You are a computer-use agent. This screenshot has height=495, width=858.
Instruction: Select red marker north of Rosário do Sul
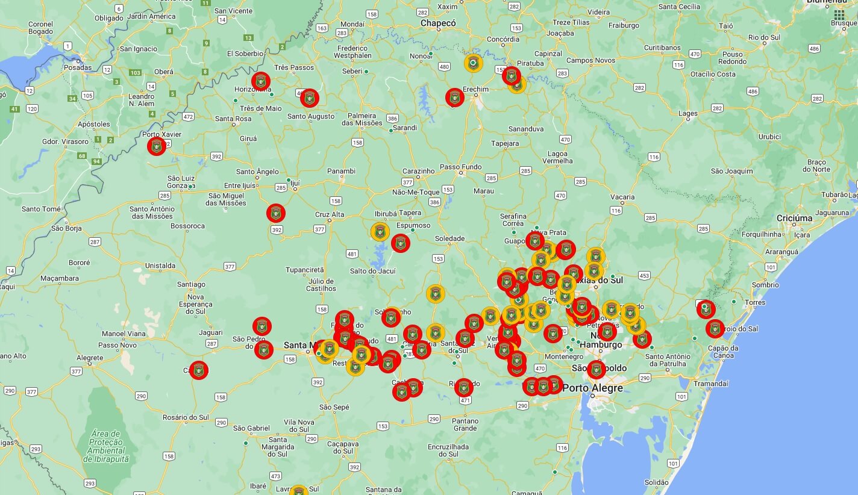(199, 370)
